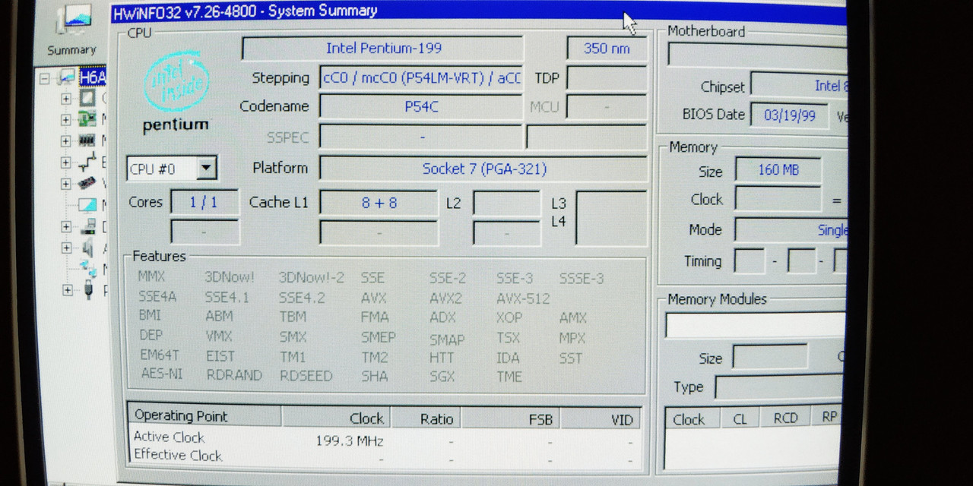
Task: Click the MMX feature label
Action: [151, 277]
